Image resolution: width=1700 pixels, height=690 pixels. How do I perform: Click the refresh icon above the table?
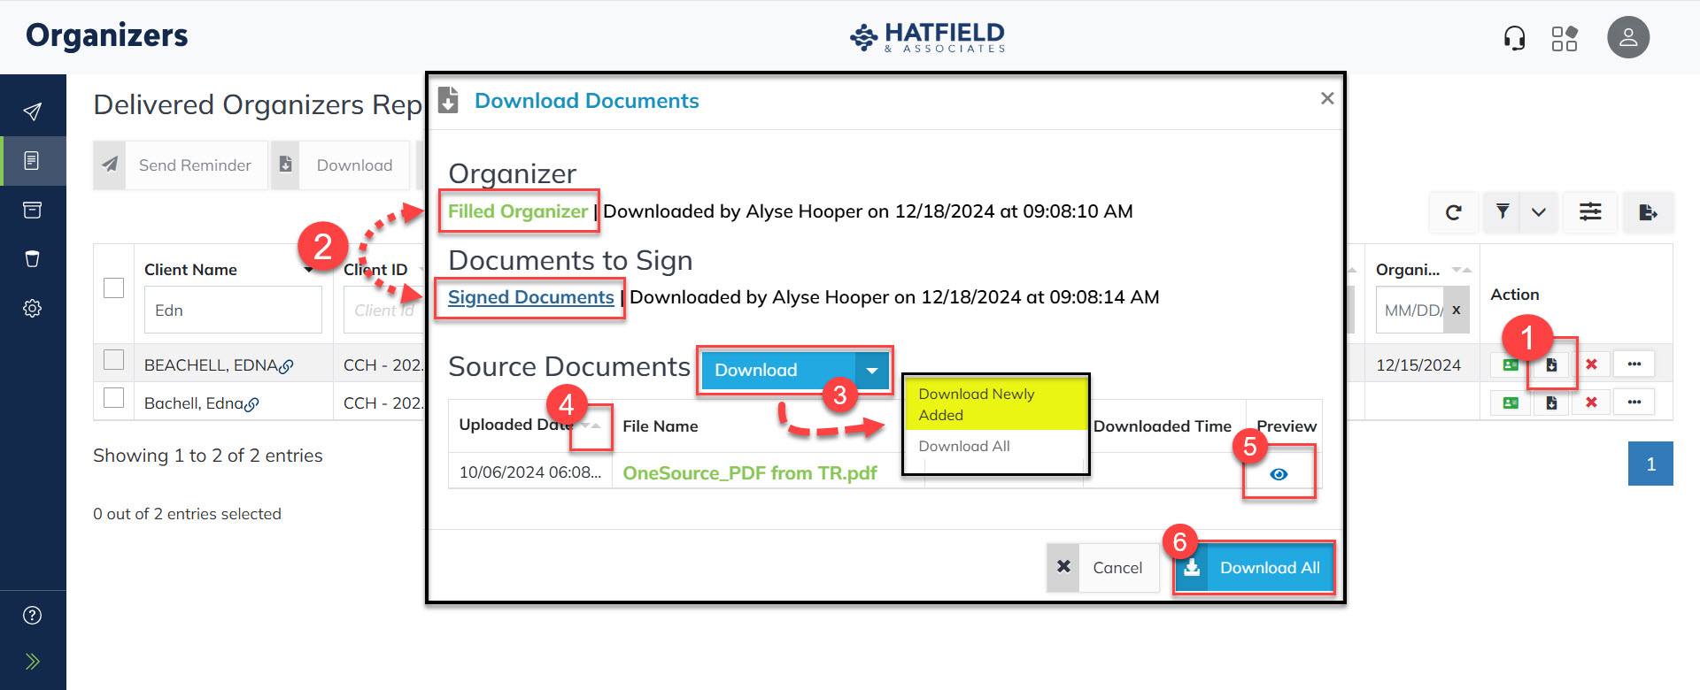(1453, 212)
